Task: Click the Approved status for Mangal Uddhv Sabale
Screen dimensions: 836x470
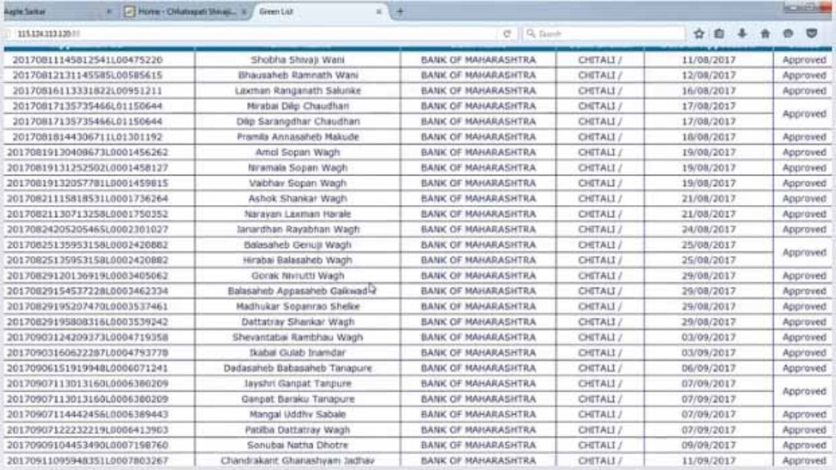Action: (x=802, y=414)
